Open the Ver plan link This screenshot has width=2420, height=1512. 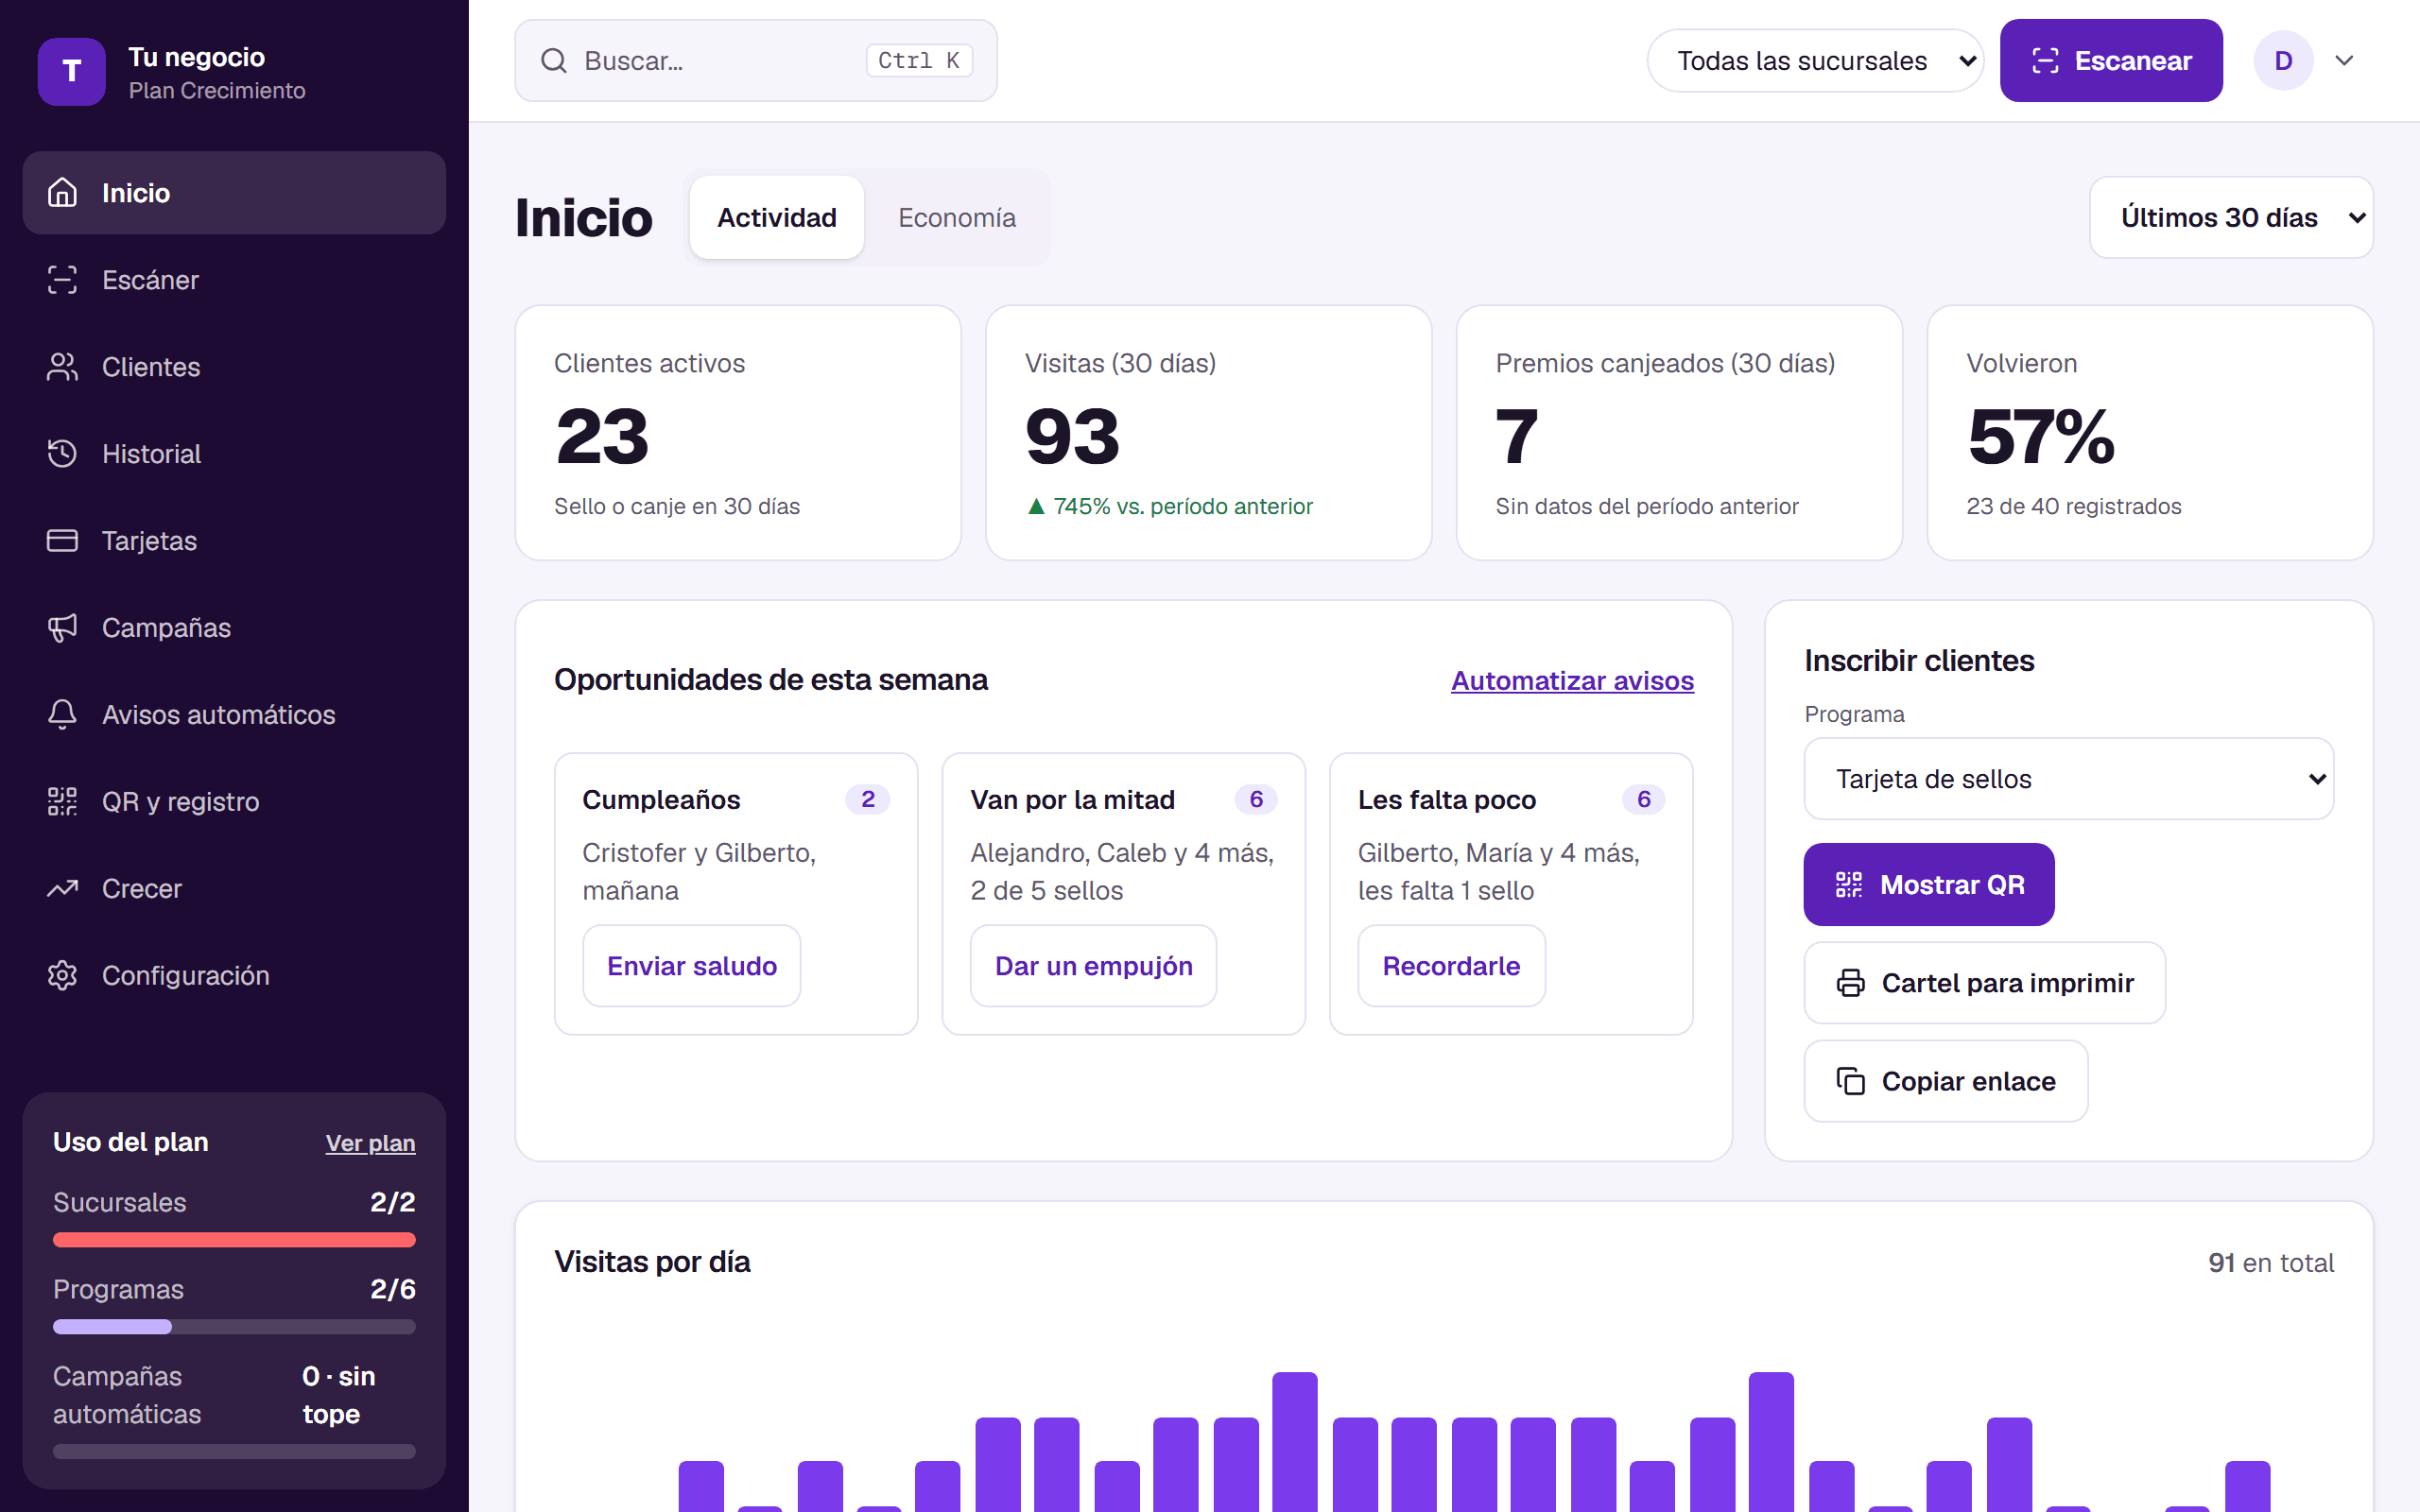(370, 1143)
